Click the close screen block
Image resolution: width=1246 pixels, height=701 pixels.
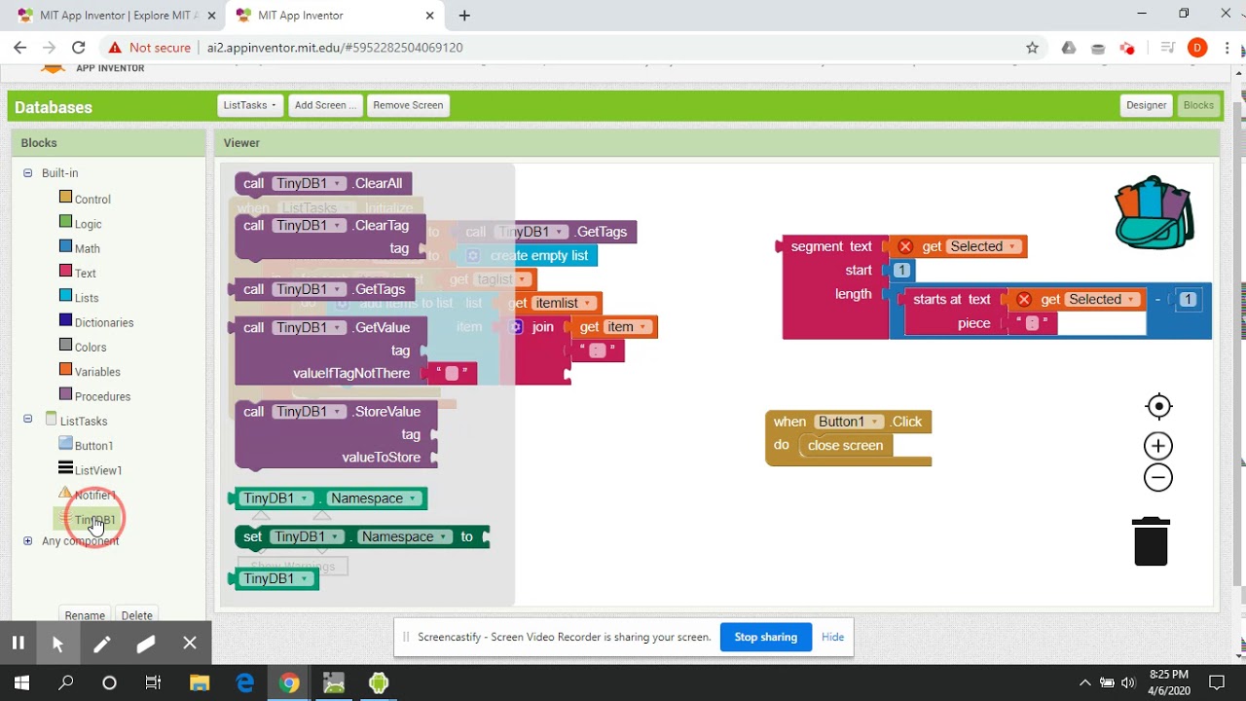coord(845,446)
